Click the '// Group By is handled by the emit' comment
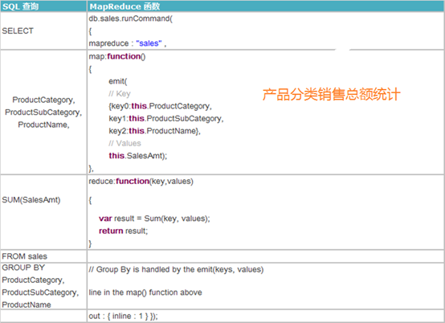The height and width of the screenshot is (323, 445). click(176, 269)
